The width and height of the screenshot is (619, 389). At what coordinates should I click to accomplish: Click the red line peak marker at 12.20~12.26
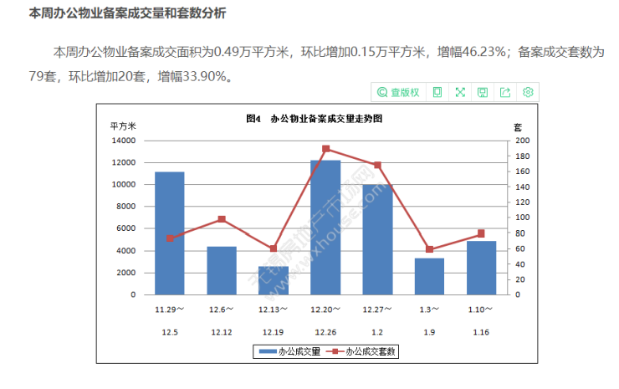(325, 149)
